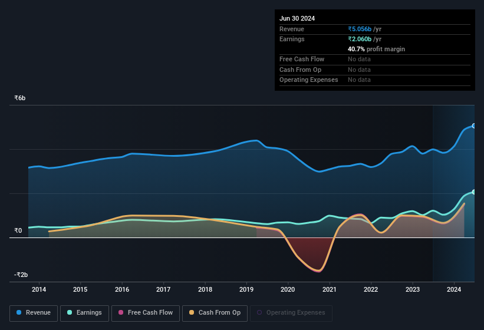Screen dimensions: 484x330
Task: Hide the Earnings series via the legend
Action: click(85, 313)
